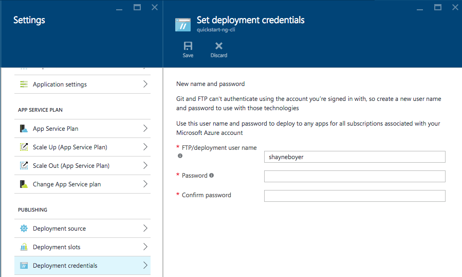Click into the Password input field

click(x=355, y=176)
